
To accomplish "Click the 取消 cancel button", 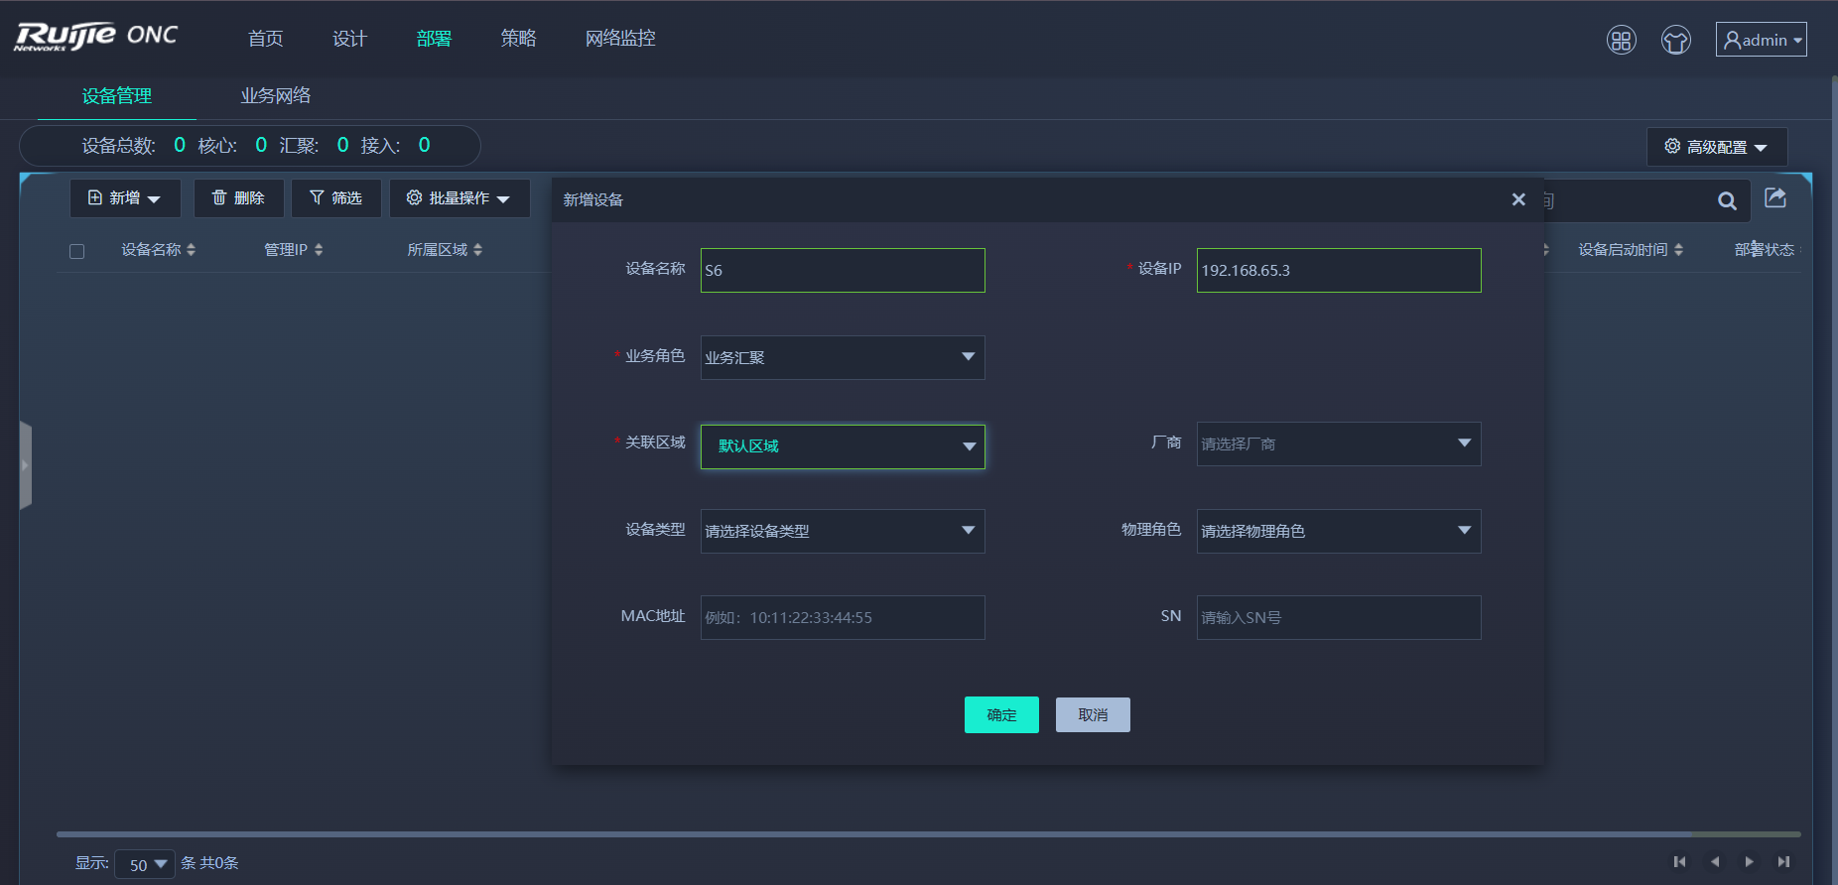I will (1093, 714).
